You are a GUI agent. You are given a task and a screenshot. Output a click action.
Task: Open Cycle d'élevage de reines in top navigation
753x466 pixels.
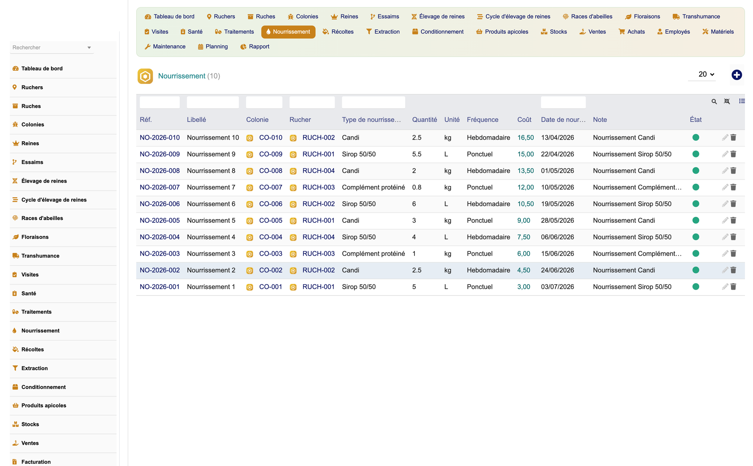pos(513,17)
